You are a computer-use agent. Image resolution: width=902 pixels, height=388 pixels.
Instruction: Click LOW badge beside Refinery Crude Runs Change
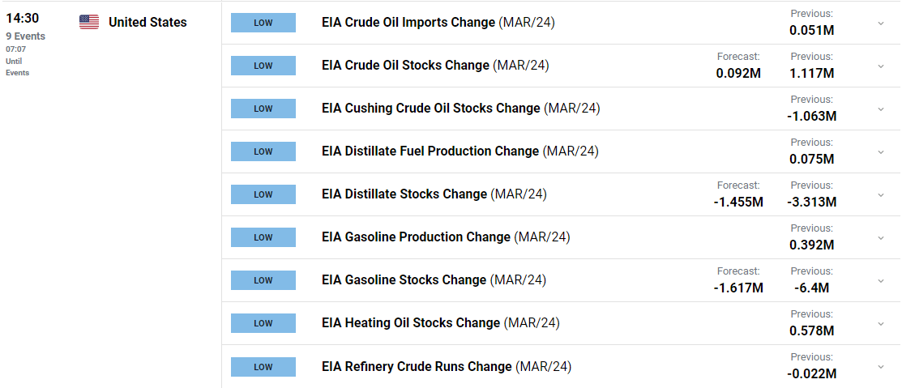pos(263,367)
